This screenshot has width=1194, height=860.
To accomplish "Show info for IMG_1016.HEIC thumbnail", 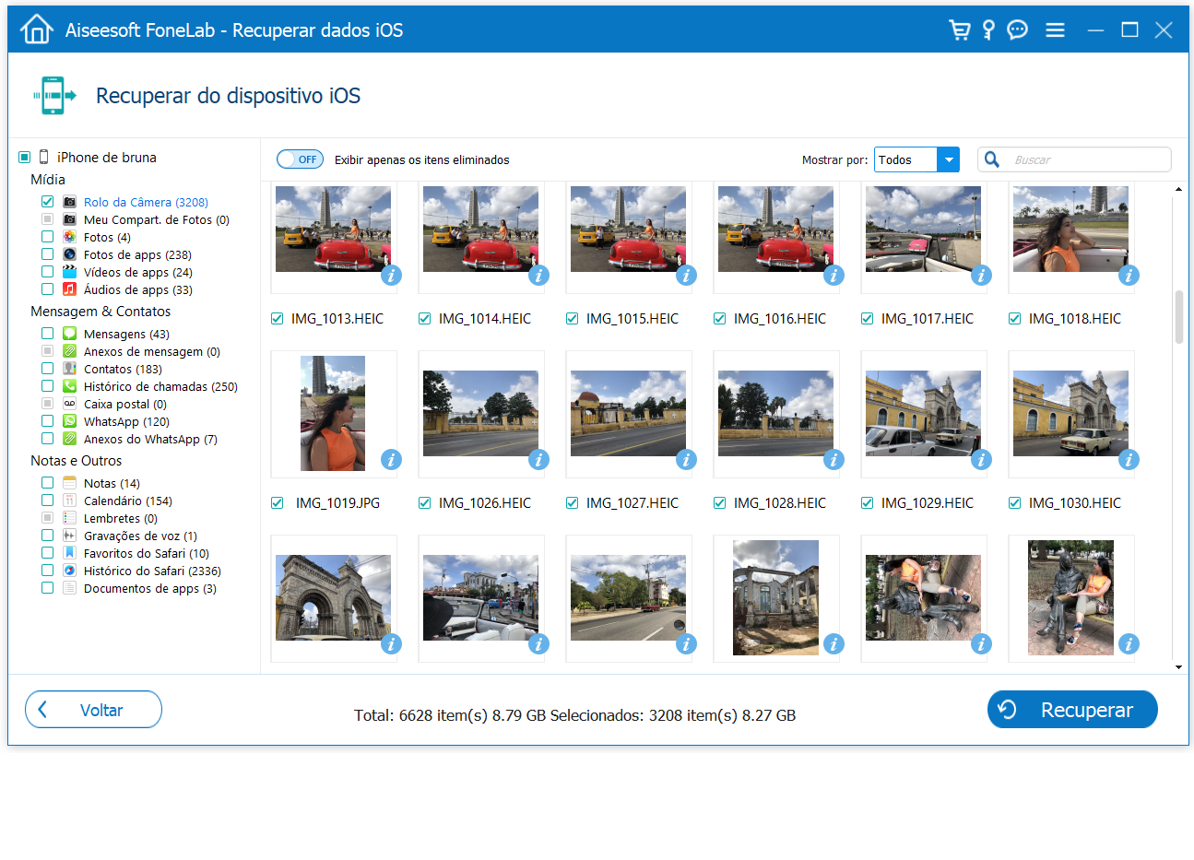I will (x=833, y=275).
